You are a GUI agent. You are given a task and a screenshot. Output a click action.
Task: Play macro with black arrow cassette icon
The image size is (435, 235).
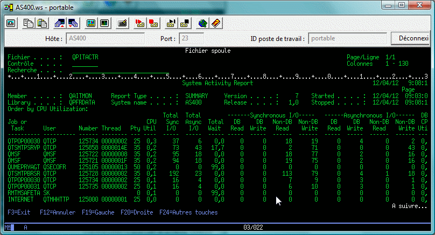pos(171,23)
